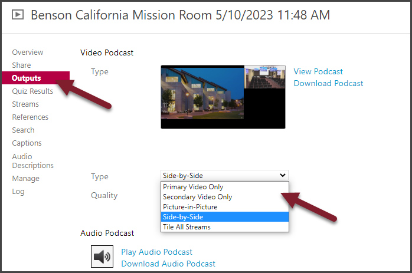Select Tile All Streams option
The height and width of the screenshot is (273, 412).
point(187,227)
